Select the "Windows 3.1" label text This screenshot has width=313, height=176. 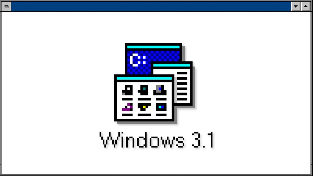tap(157, 140)
